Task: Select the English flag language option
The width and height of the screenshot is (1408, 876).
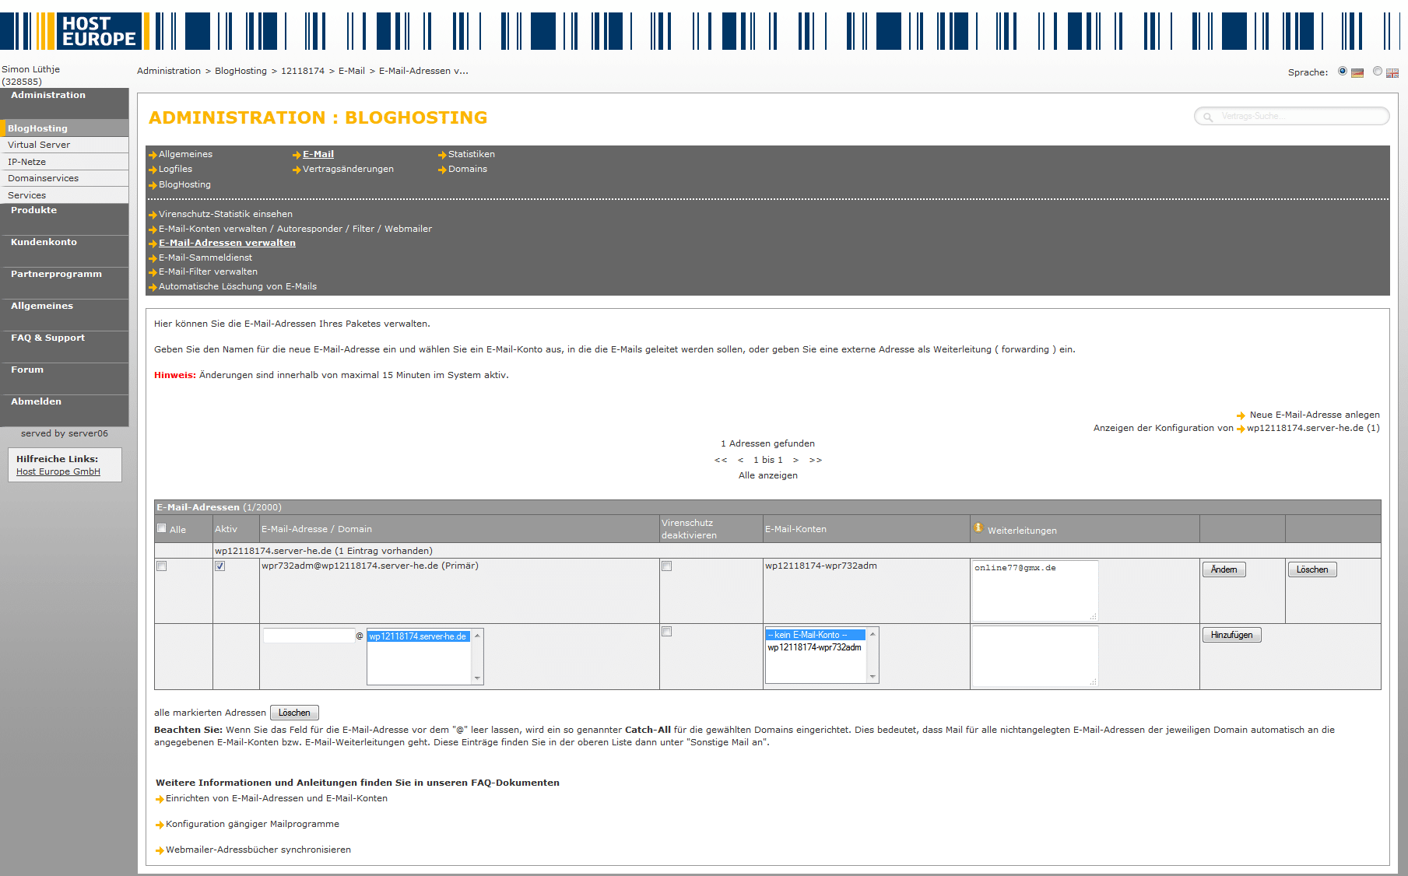Action: (1378, 72)
